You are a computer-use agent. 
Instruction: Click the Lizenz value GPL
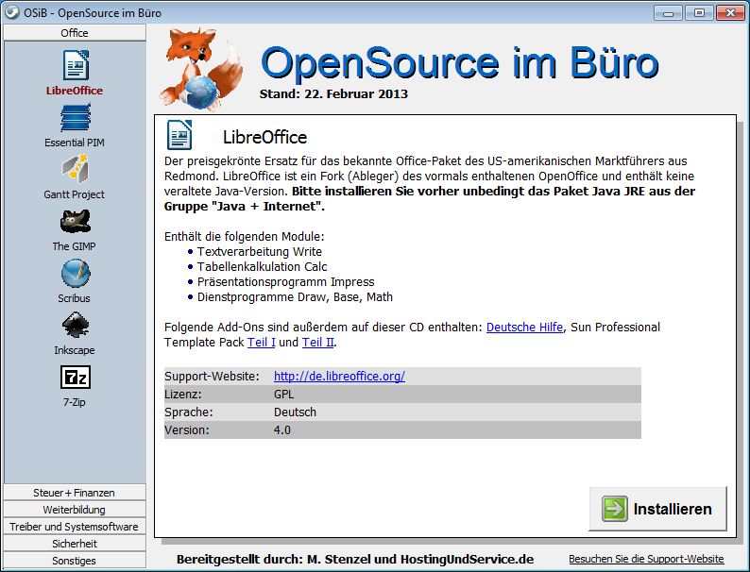point(283,395)
